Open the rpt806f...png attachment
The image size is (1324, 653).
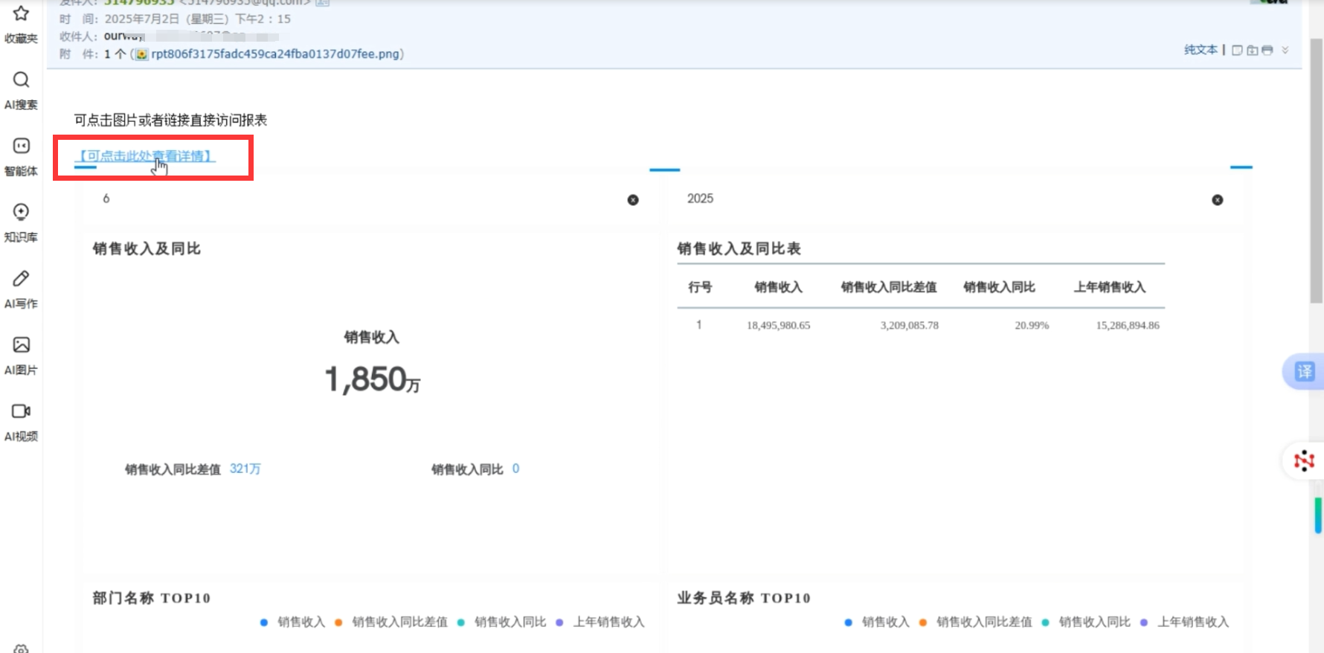coord(275,54)
